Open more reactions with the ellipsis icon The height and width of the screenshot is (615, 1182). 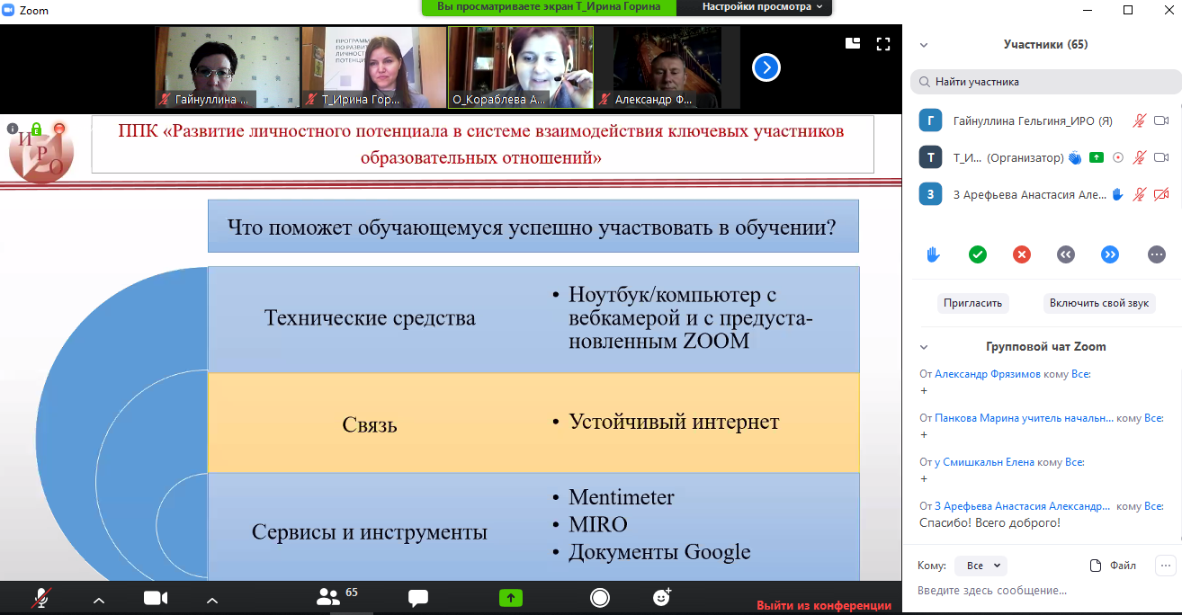[1157, 254]
